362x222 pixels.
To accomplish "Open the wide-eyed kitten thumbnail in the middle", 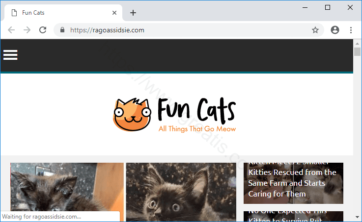I will point(181,192).
